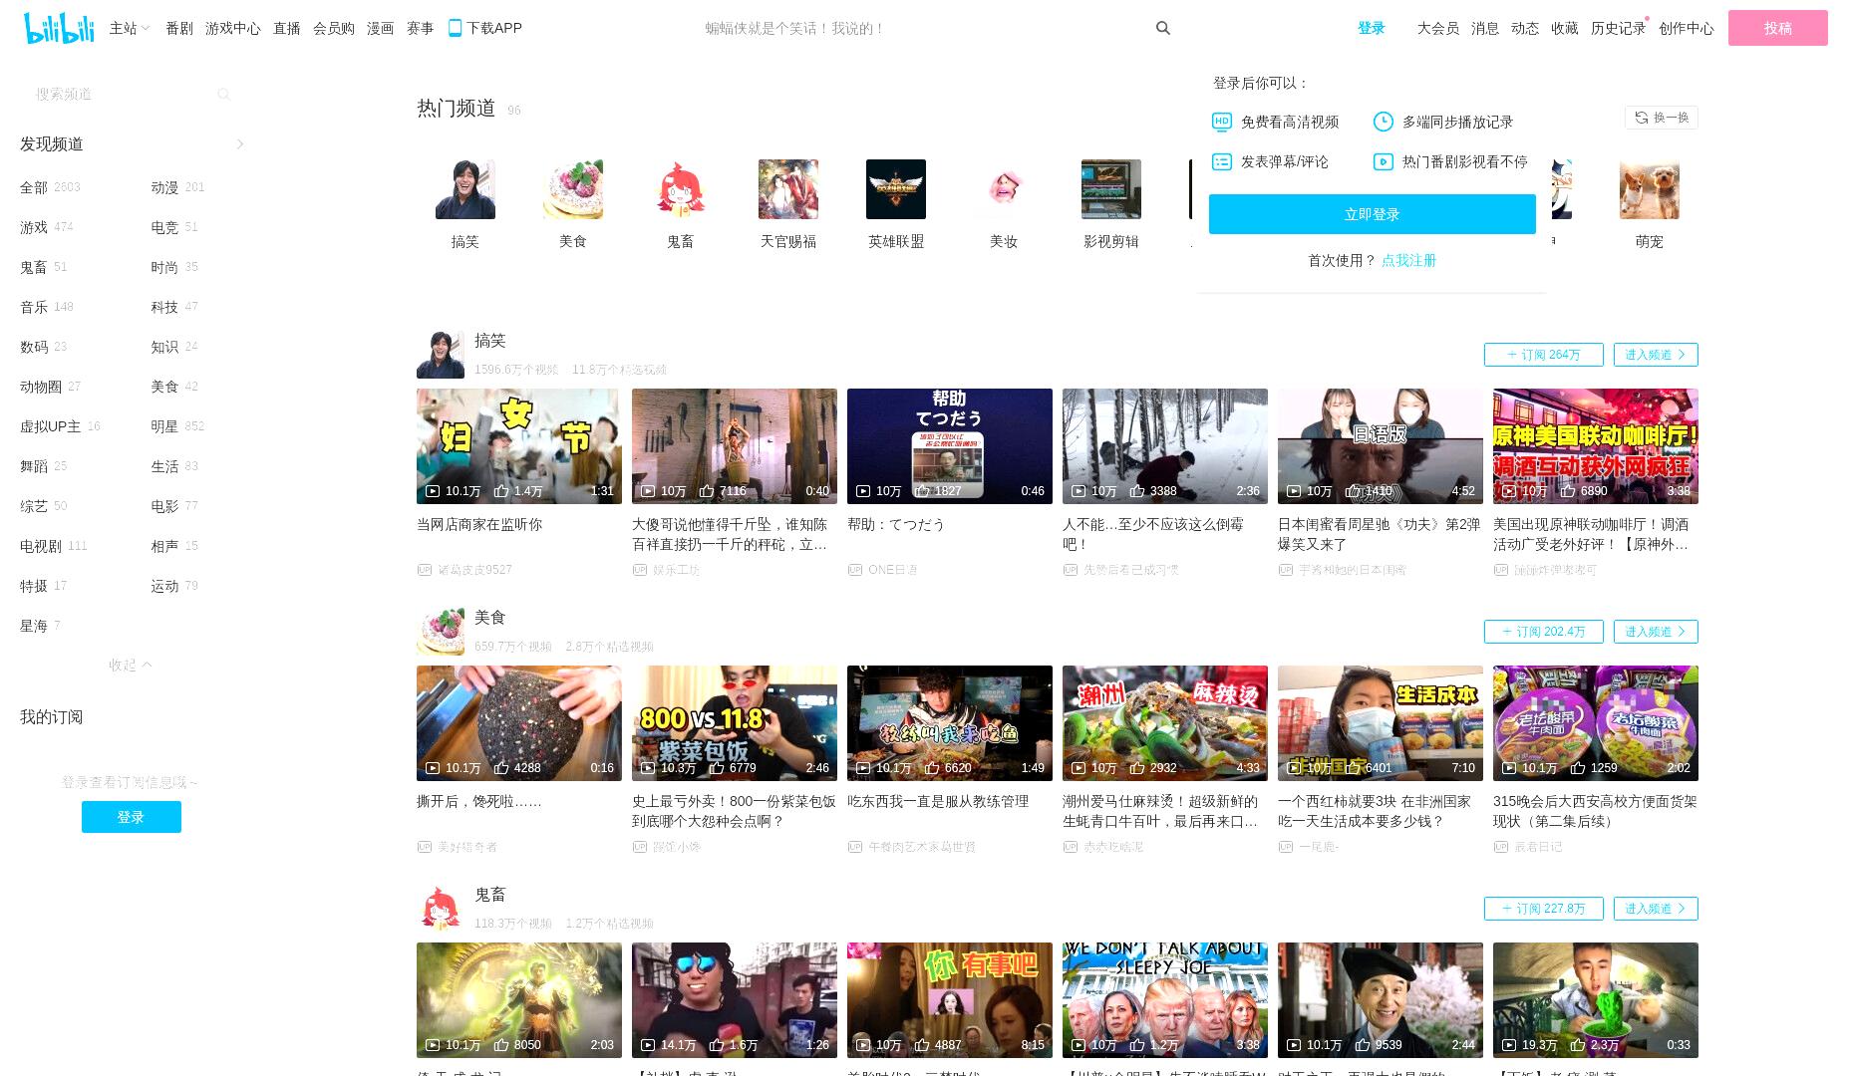The width and height of the screenshot is (1852, 1076).
Task: Open the 赛事 nav item
Action: tap(421, 28)
